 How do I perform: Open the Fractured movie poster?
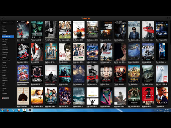click(37, 30)
